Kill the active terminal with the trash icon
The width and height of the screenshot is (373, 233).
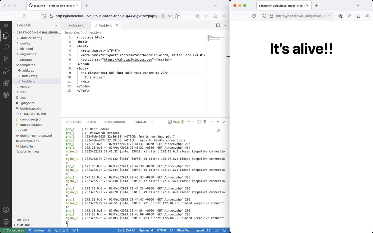tap(205, 122)
